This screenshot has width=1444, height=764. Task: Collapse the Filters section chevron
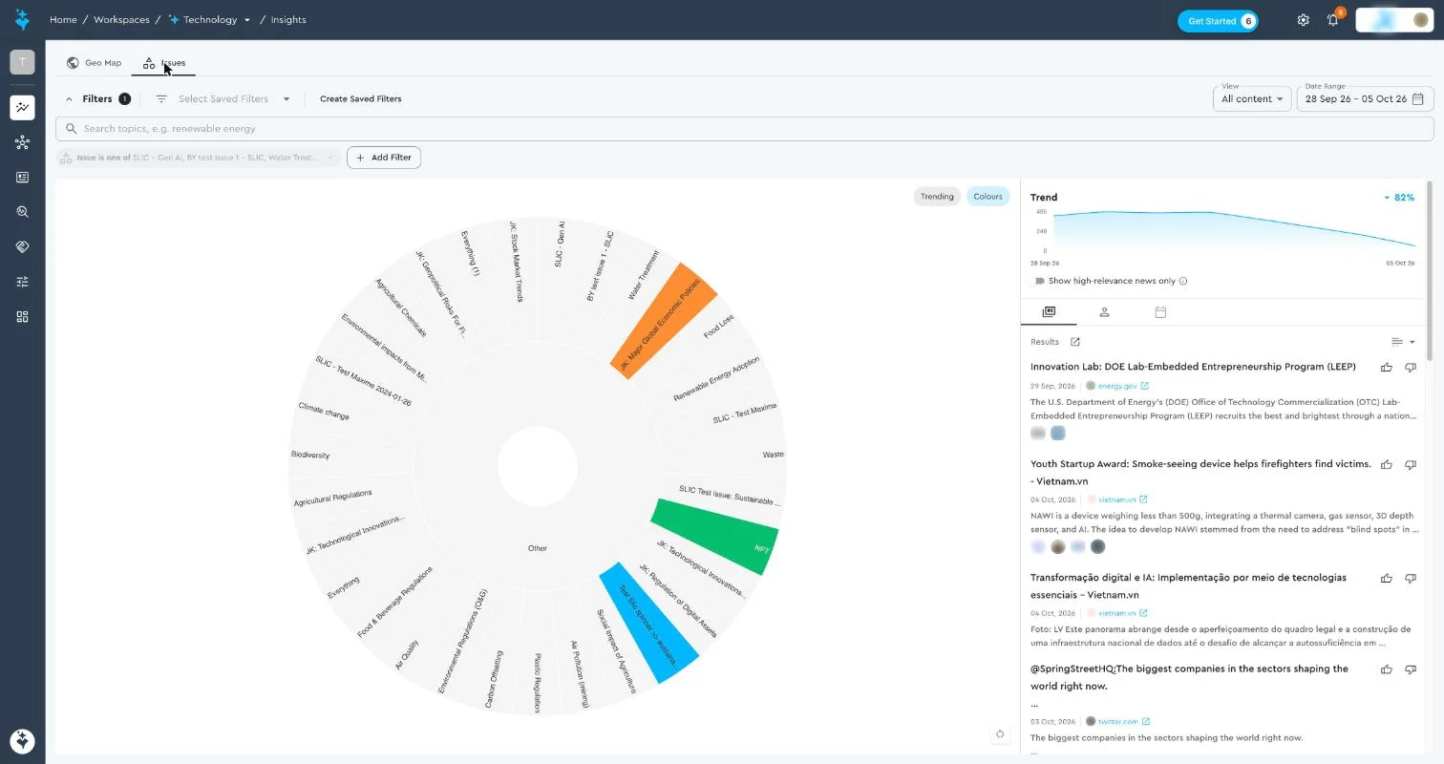point(69,98)
